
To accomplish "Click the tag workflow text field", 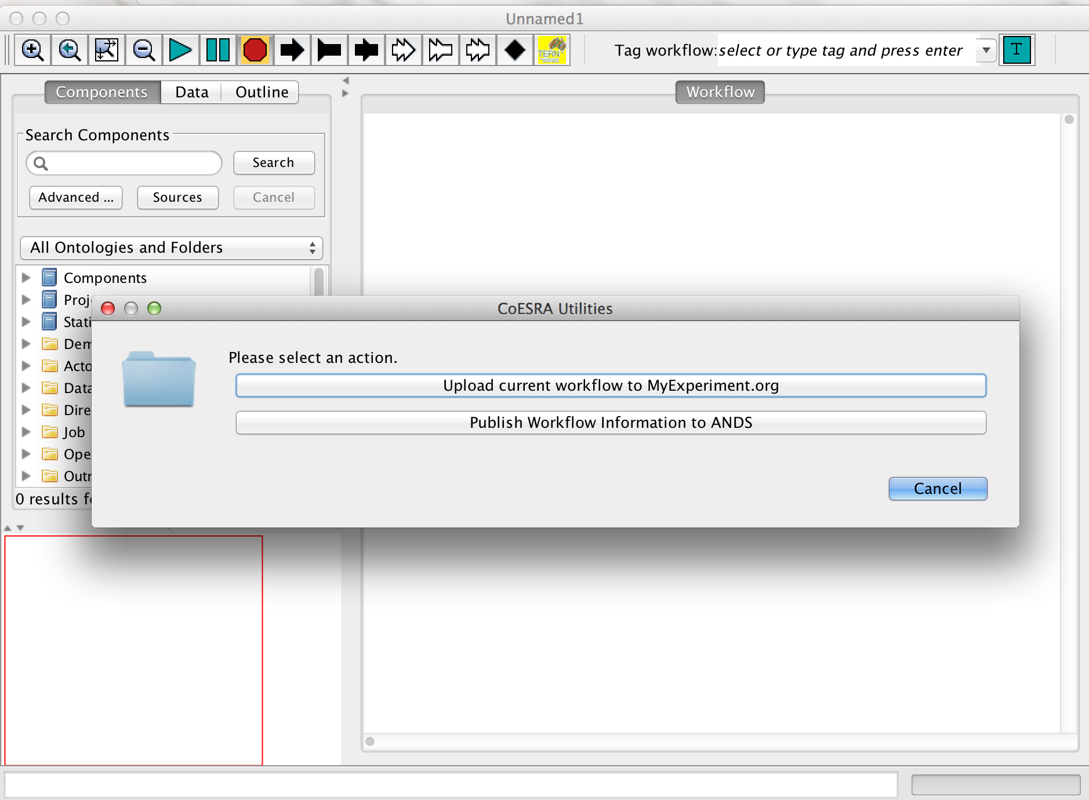I will pyautogui.click(x=847, y=50).
